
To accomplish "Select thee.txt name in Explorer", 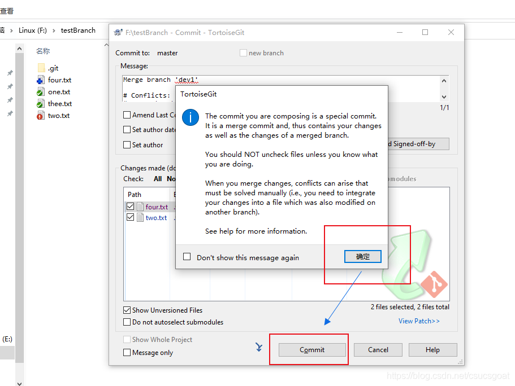I will point(60,104).
